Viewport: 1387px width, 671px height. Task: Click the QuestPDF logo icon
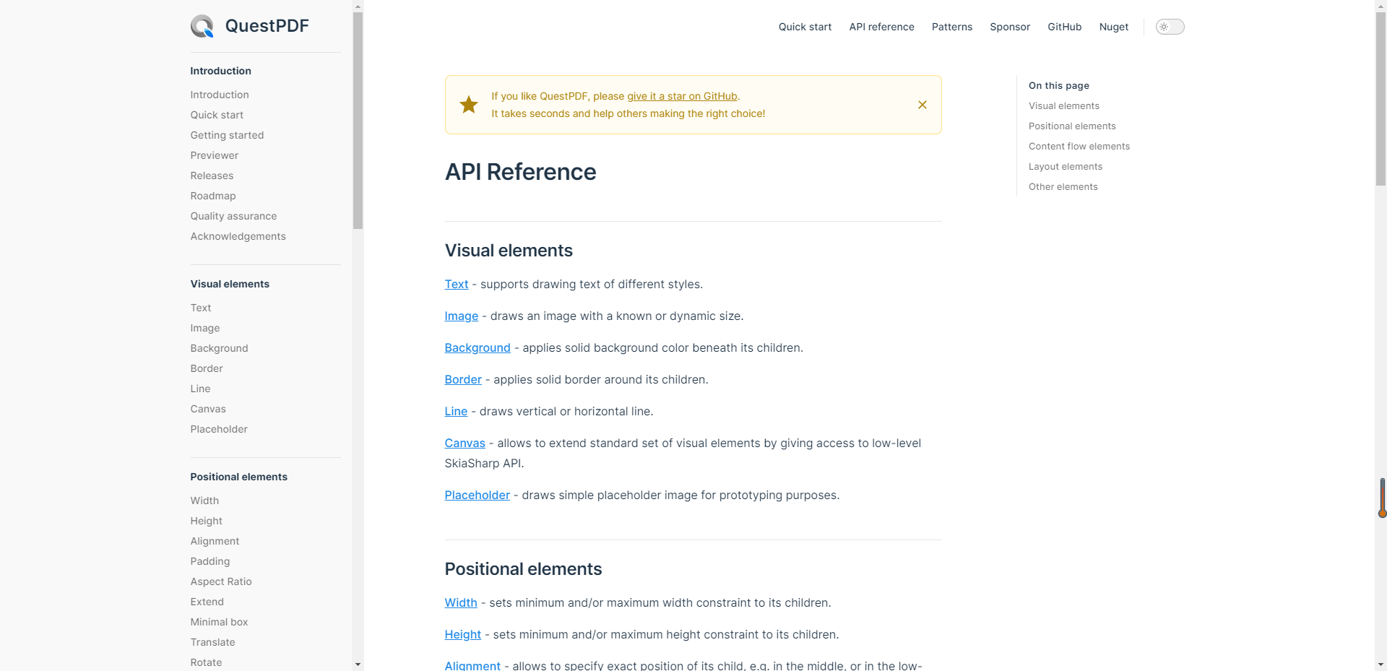coord(202,26)
